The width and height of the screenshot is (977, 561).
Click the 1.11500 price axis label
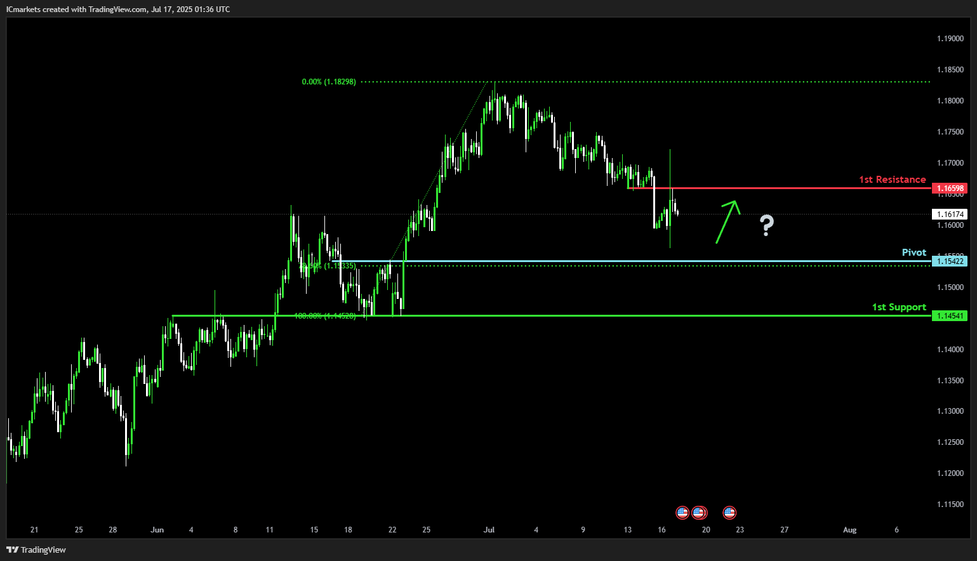click(950, 505)
